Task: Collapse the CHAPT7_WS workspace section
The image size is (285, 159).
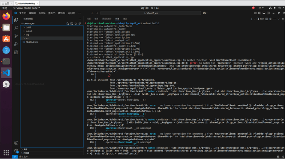Action: (28, 24)
